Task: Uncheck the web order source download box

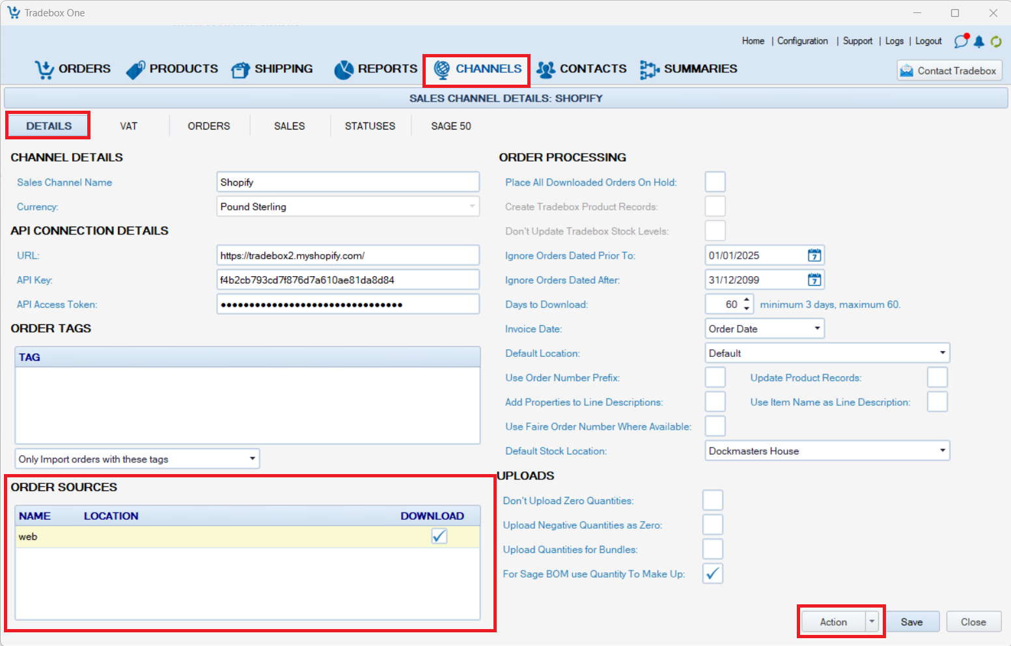Action: point(439,537)
